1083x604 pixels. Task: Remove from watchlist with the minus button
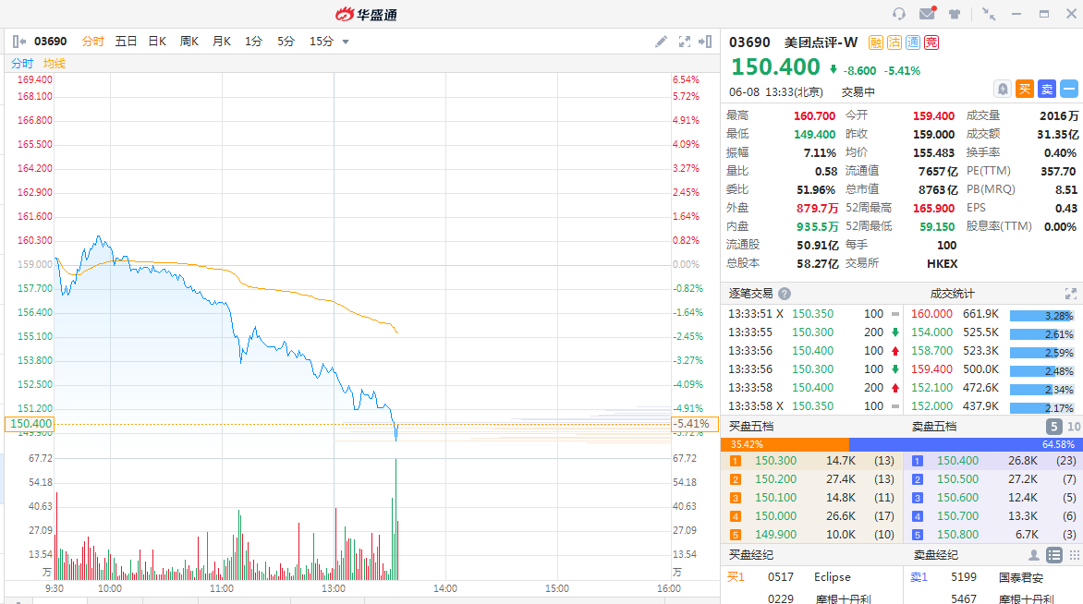[1069, 89]
